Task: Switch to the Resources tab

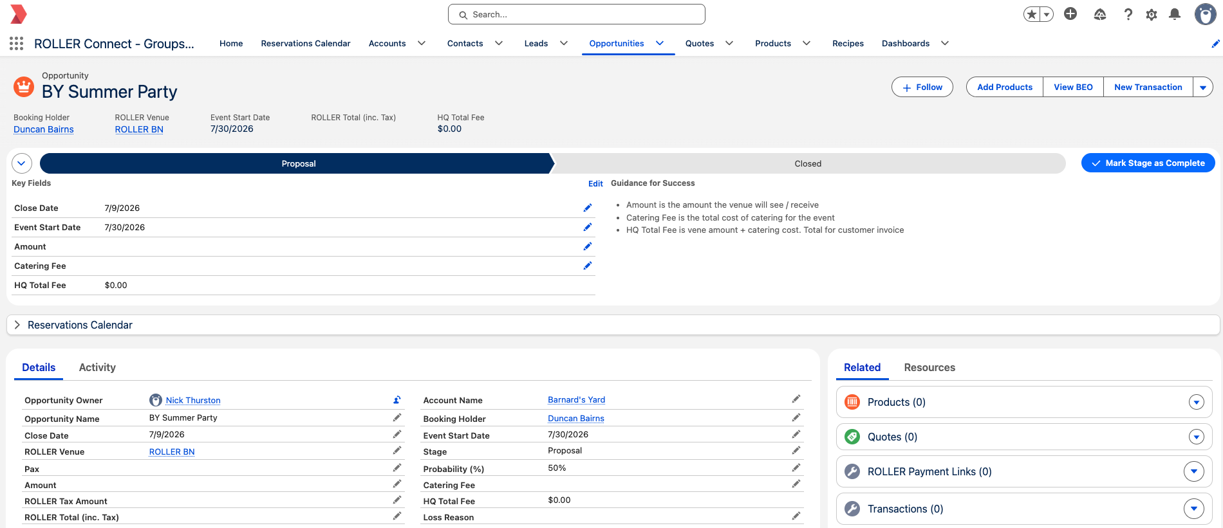Action: (929, 367)
